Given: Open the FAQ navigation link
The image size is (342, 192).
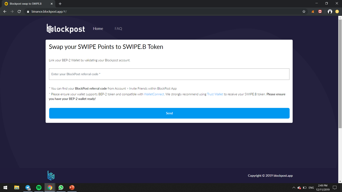Looking at the screenshot, I should click(x=118, y=29).
